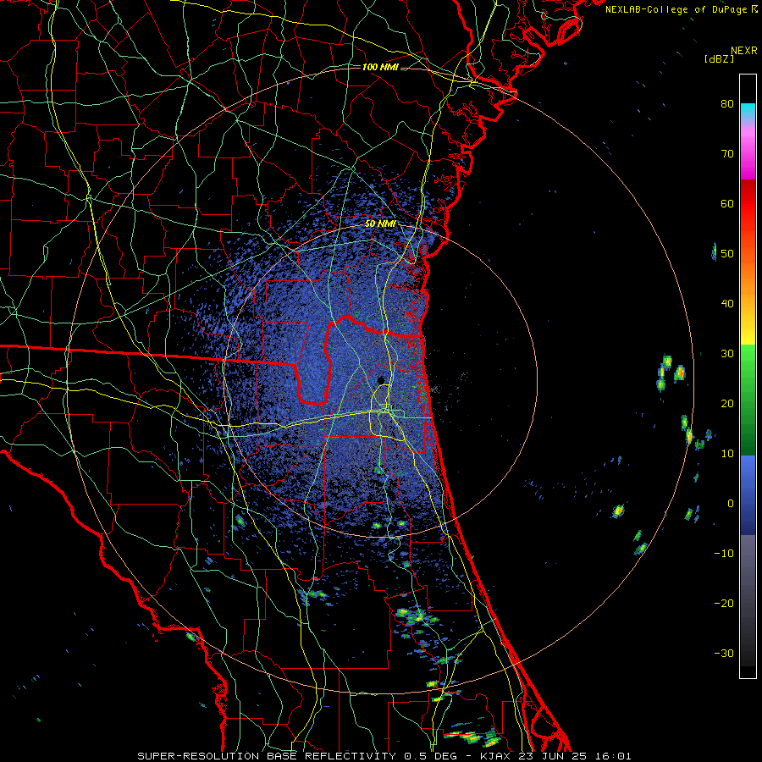Click the 80 dBZ scale value
Screen dimensions: 762x762
[x=727, y=103]
